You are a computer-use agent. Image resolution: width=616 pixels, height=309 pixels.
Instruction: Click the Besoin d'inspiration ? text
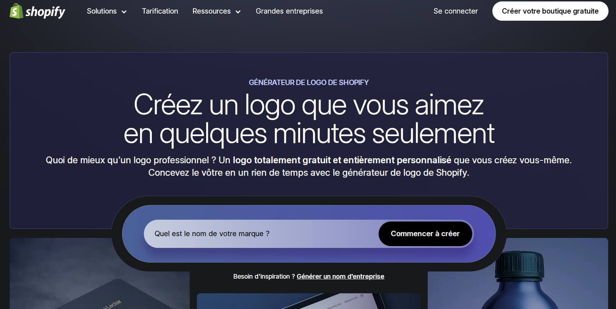[264, 276]
